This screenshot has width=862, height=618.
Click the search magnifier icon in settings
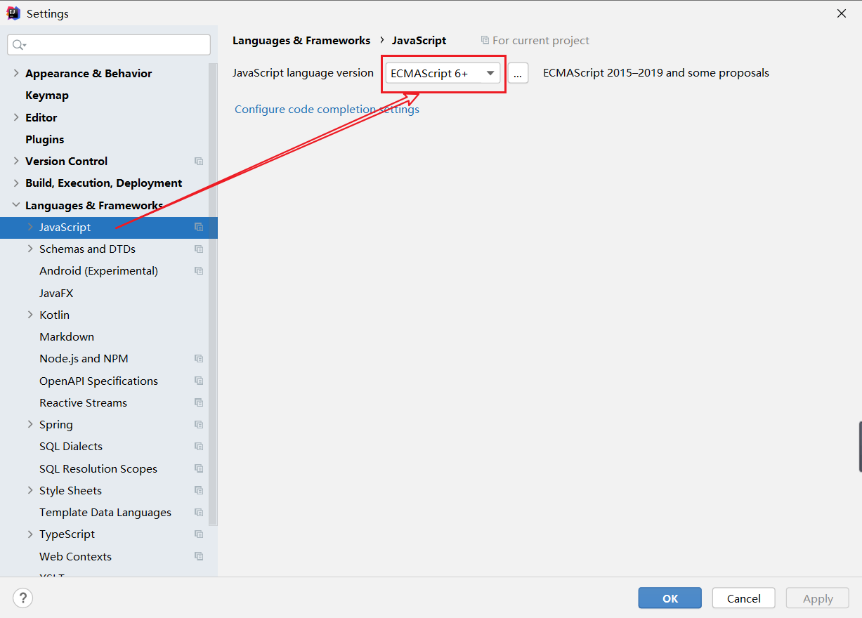click(x=18, y=45)
